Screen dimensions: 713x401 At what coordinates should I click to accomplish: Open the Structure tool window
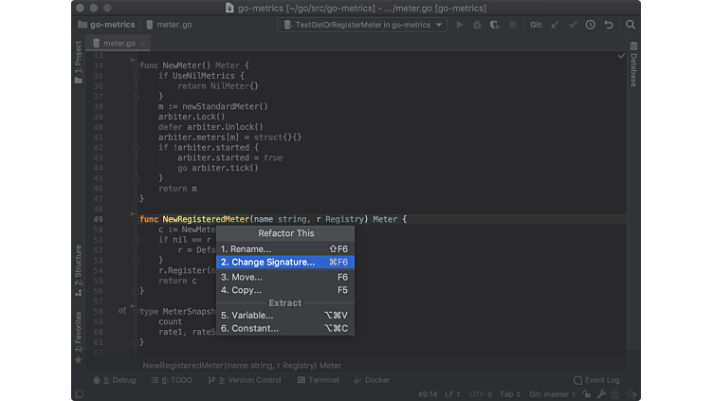[78, 271]
